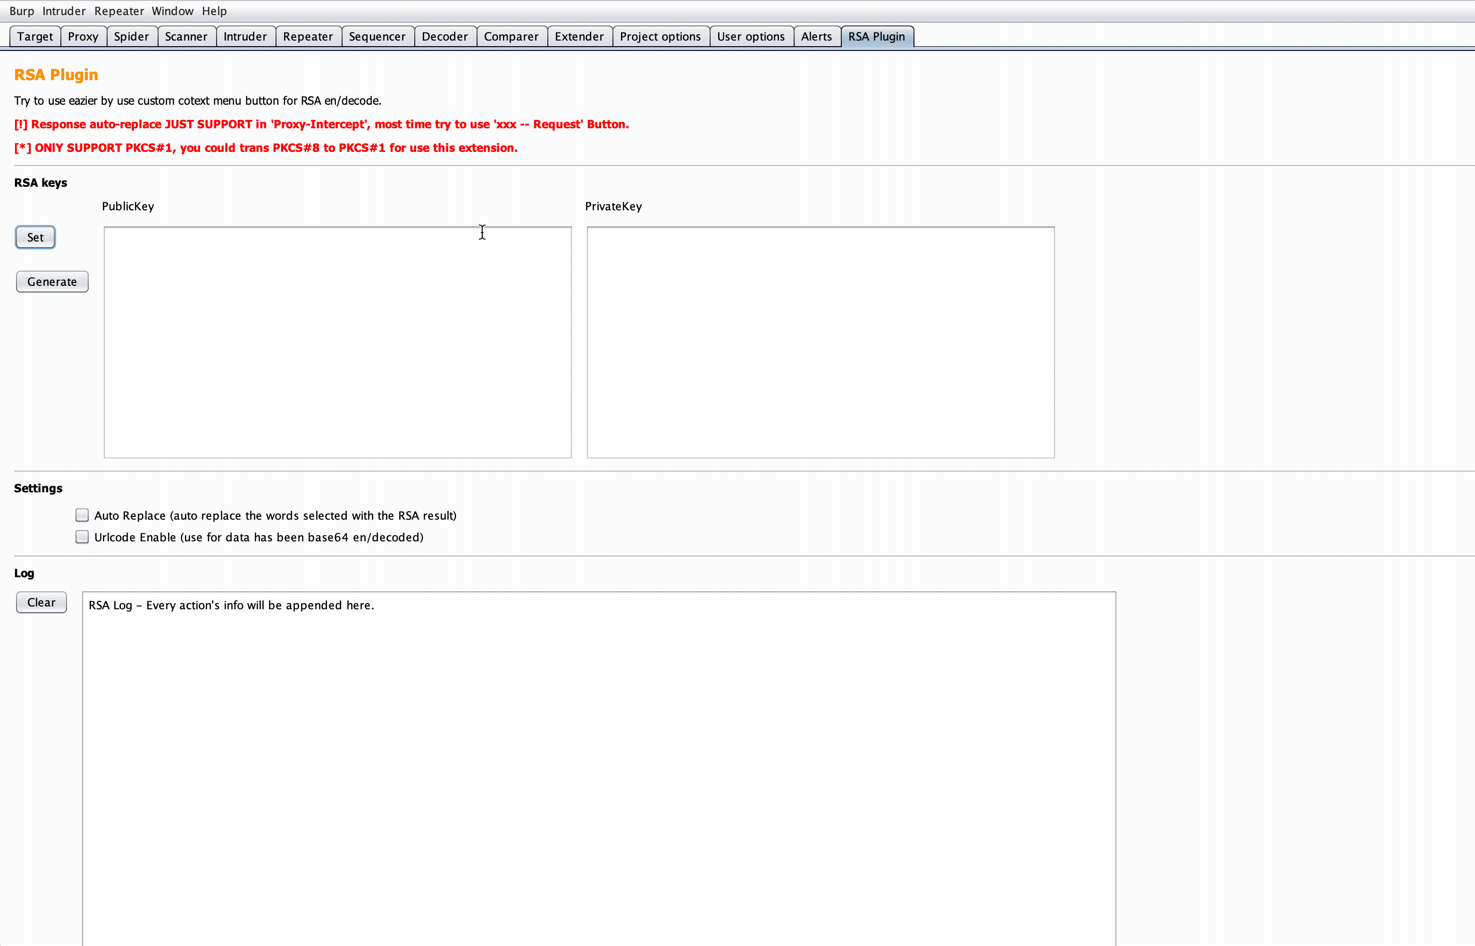The height and width of the screenshot is (946, 1475).
Task: Open the Decoder tab
Action: 445,36
